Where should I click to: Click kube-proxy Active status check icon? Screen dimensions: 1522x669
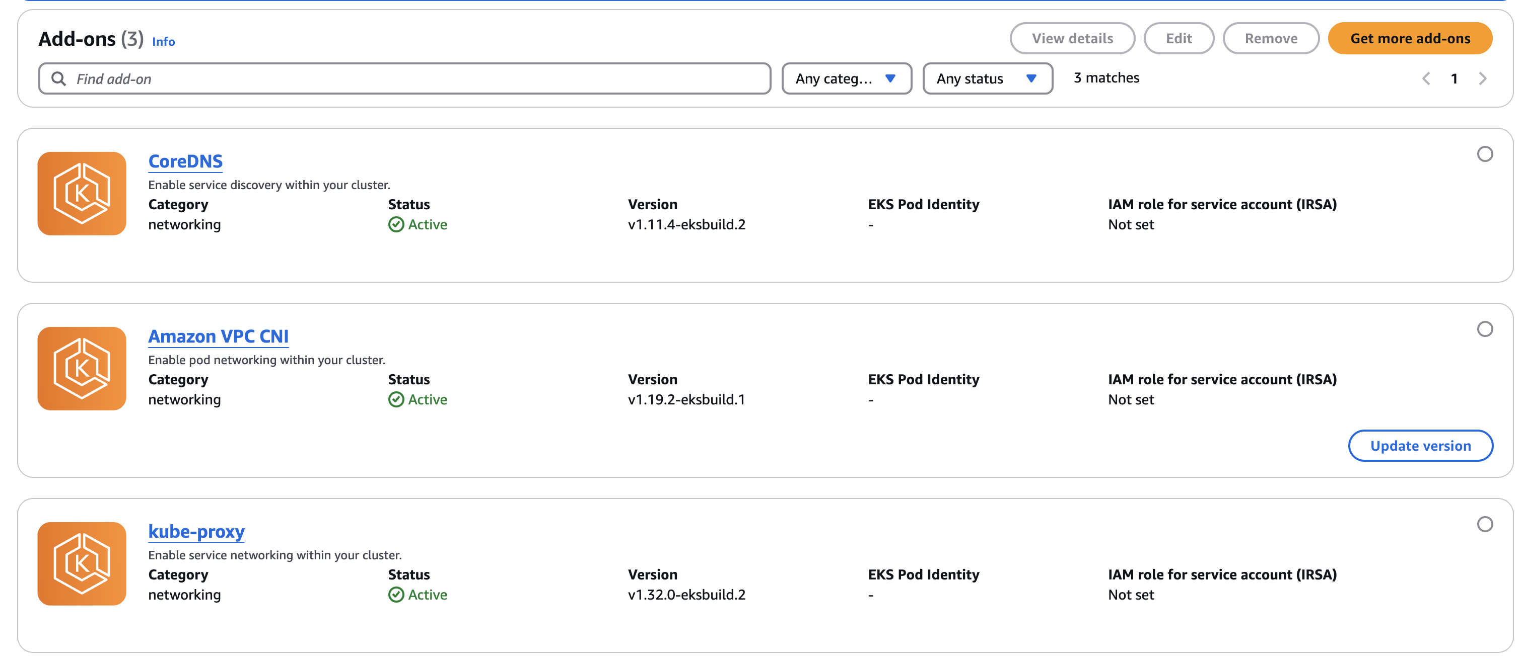click(x=396, y=595)
